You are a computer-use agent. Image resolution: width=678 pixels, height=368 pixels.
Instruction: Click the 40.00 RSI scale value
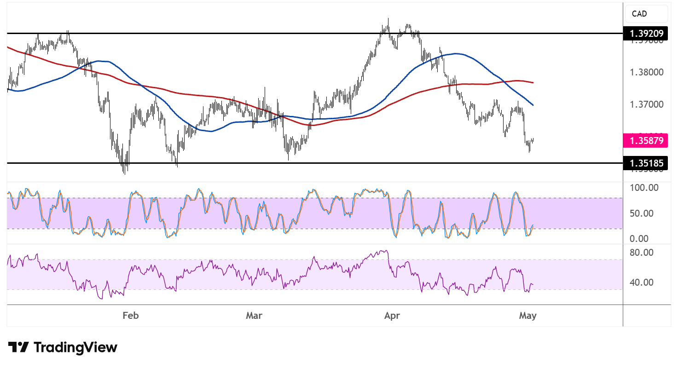pyautogui.click(x=642, y=282)
